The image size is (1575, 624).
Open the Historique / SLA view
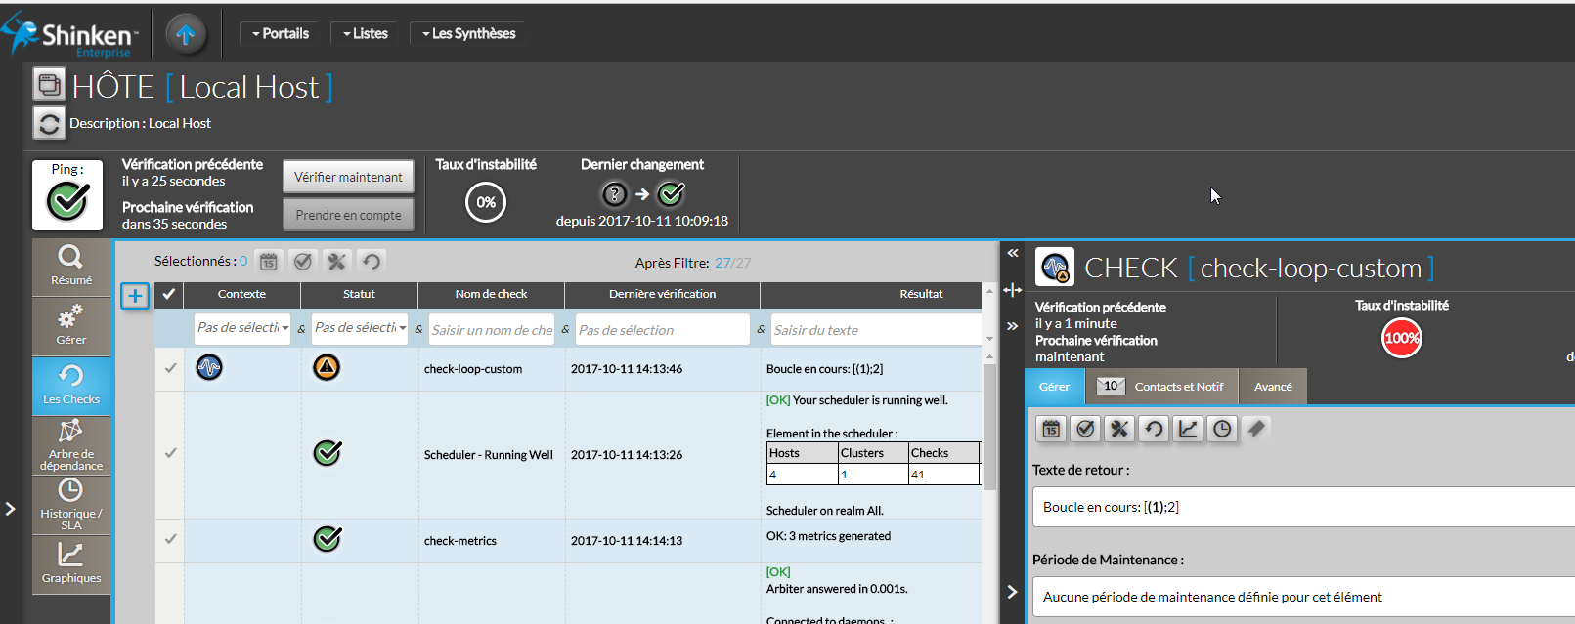coord(70,504)
